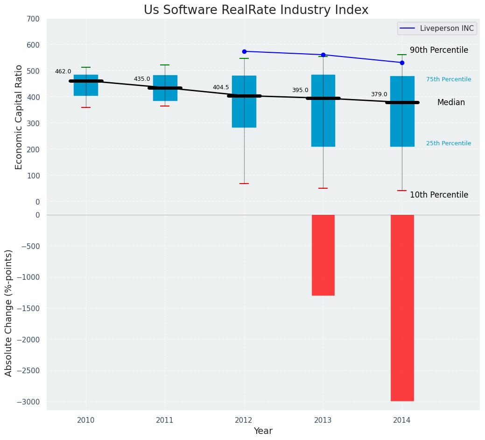Click the 2011 blue box bar
The height and width of the screenshot is (440, 485).
point(165,88)
